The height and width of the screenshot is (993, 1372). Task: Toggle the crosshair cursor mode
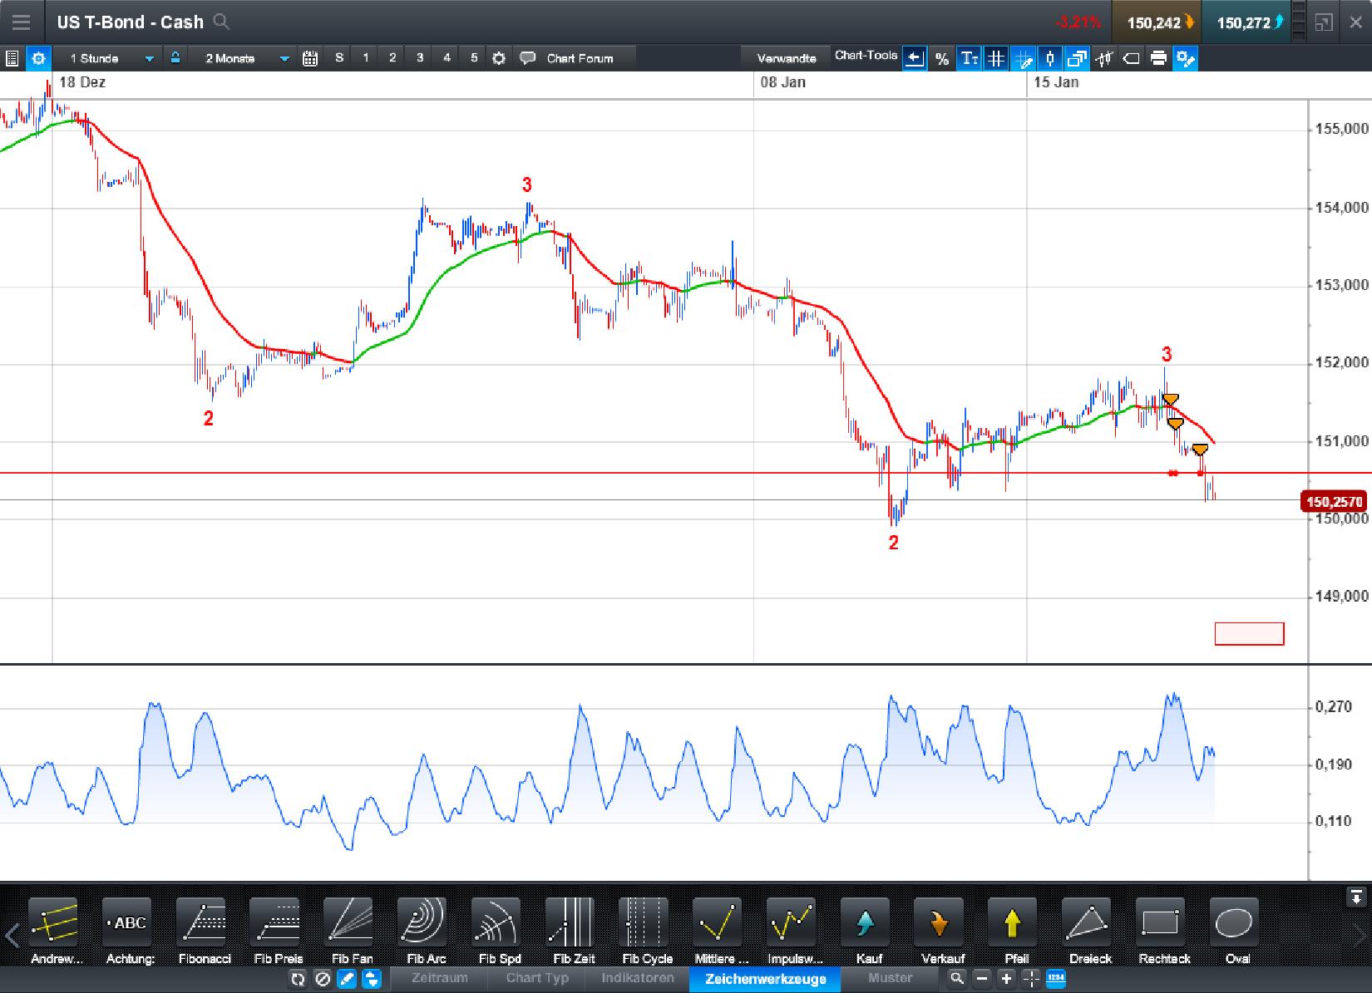click(1022, 58)
